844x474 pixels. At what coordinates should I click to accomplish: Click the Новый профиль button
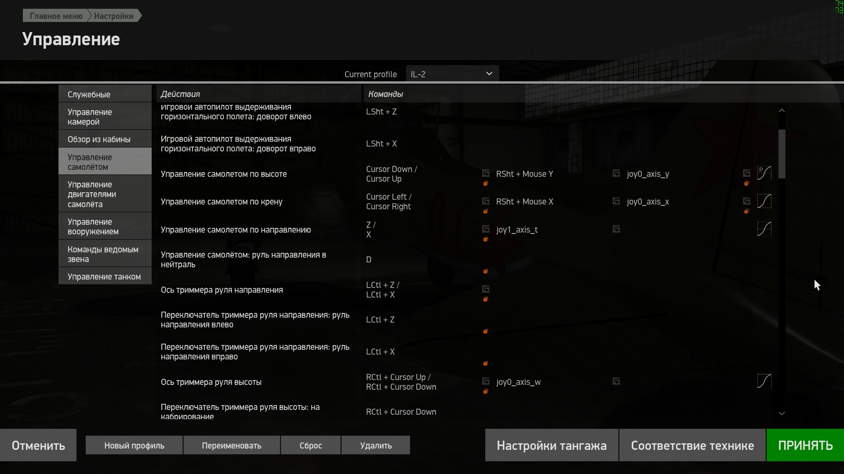[x=134, y=445]
